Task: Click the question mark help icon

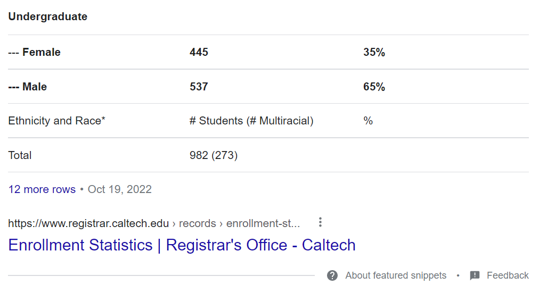Action: 332,275
